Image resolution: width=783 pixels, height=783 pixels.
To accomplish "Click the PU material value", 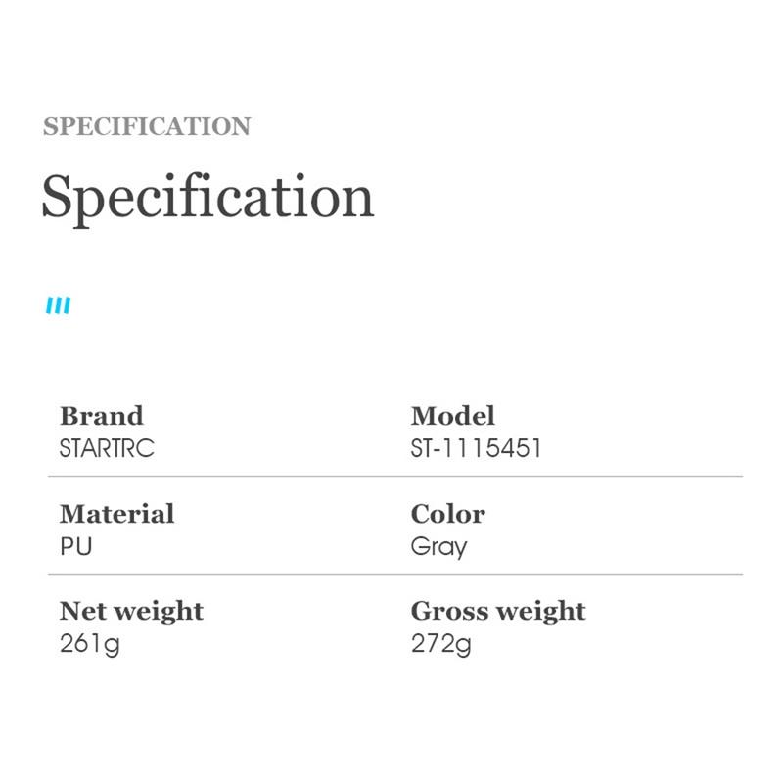I will point(76,546).
